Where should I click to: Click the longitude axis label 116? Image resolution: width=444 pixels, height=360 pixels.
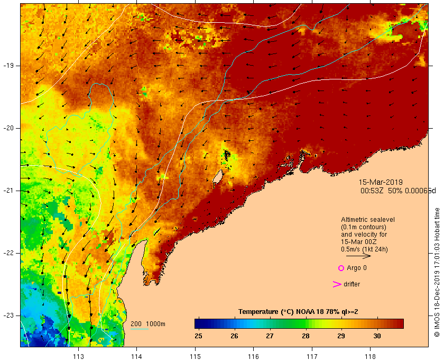tap(253, 357)
